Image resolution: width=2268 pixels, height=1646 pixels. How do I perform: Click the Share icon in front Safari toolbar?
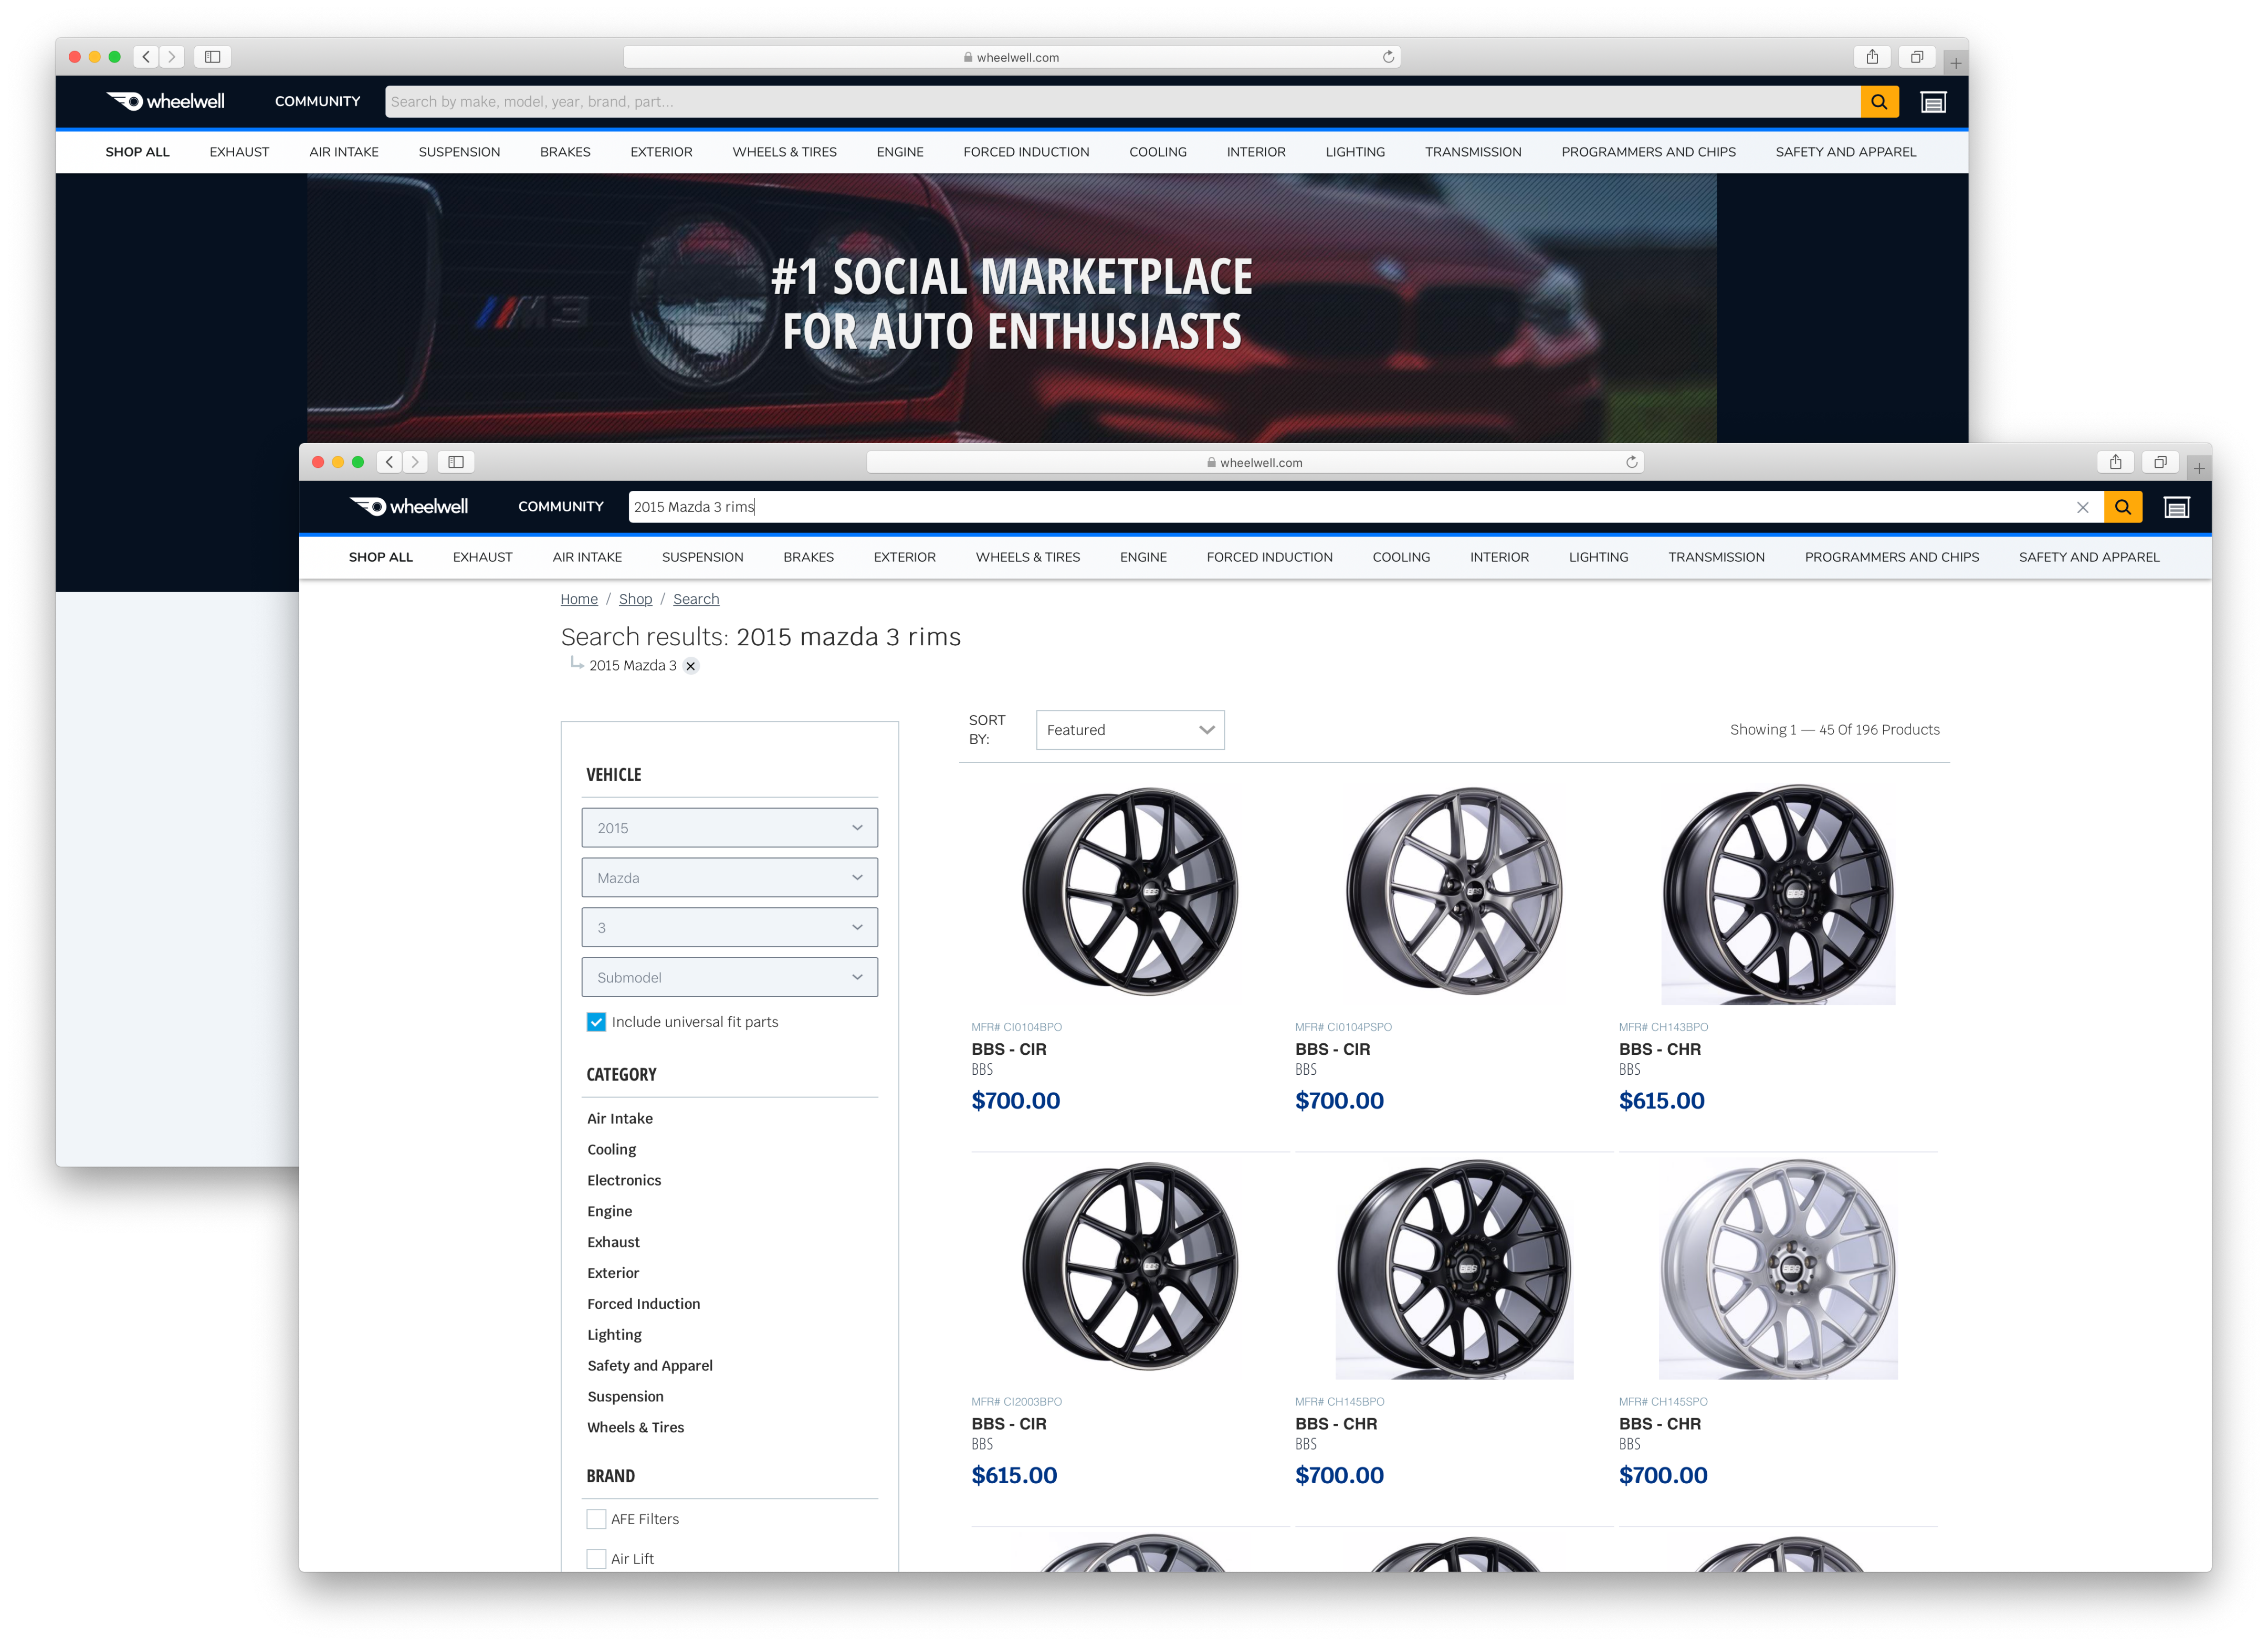[2115, 462]
